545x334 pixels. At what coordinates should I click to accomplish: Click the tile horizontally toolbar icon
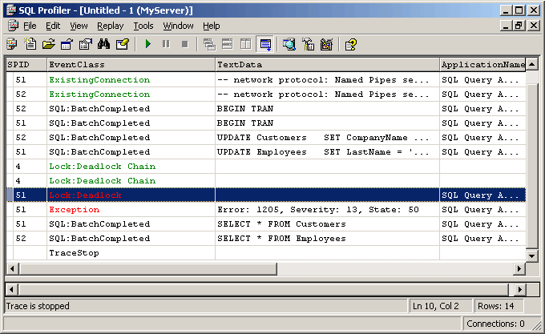(x=228, y=44)
